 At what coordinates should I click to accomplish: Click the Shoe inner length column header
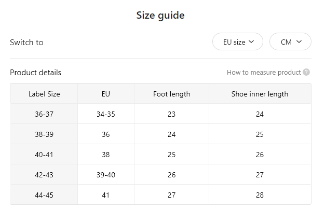[260, 94]
